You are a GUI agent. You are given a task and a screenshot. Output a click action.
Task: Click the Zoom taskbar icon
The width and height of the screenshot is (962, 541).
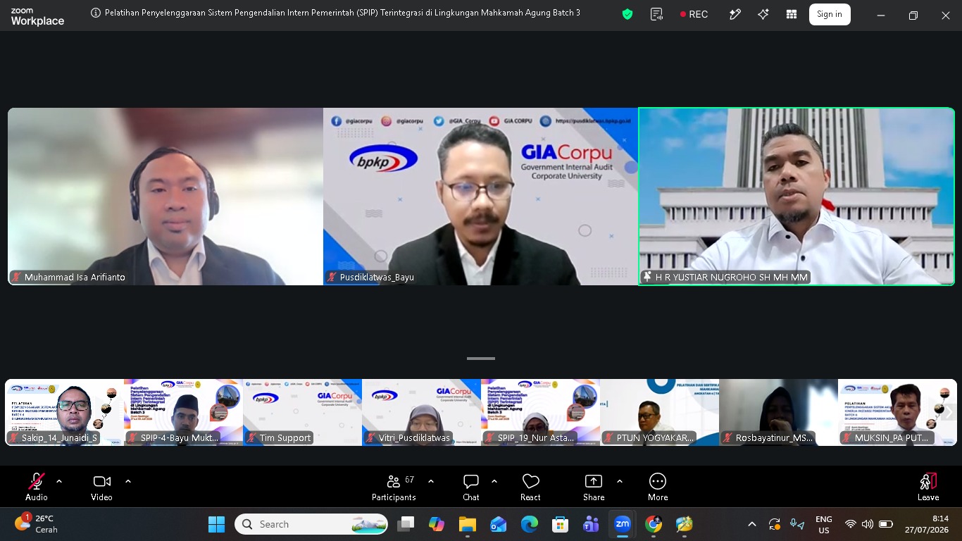(622, 524)
